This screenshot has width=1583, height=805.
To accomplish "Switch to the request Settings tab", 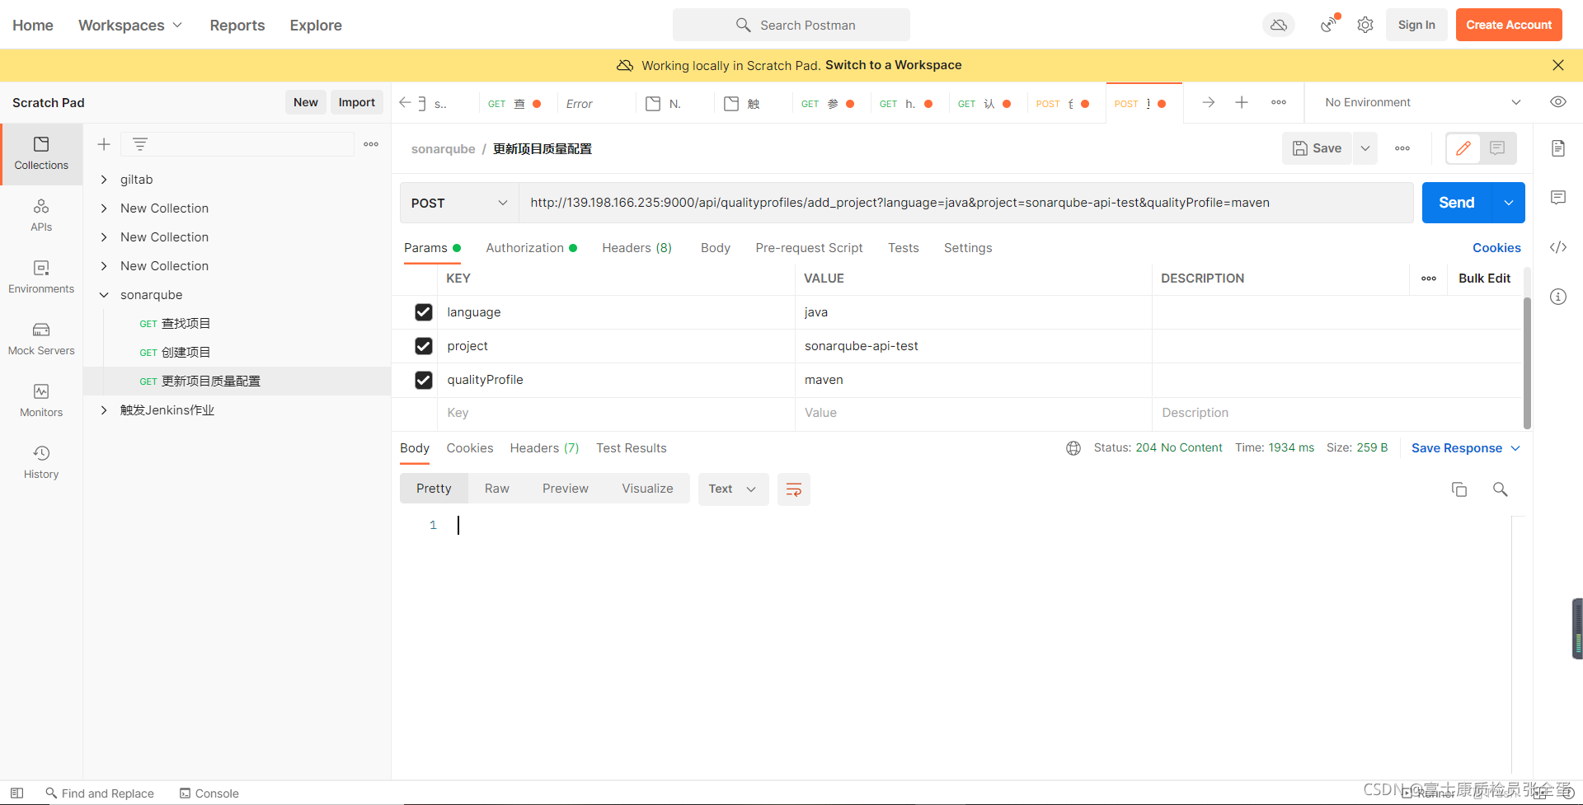I will coord(968,248).
